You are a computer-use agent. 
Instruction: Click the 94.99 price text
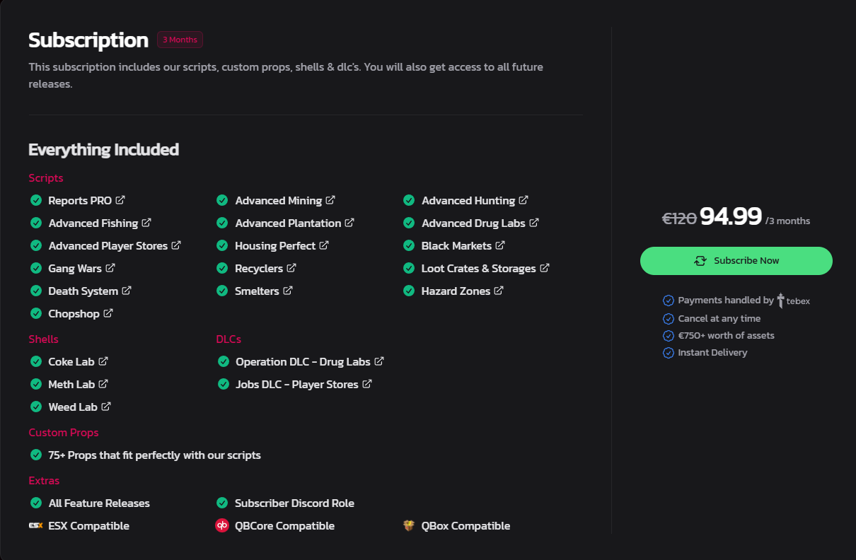[731, 216]
